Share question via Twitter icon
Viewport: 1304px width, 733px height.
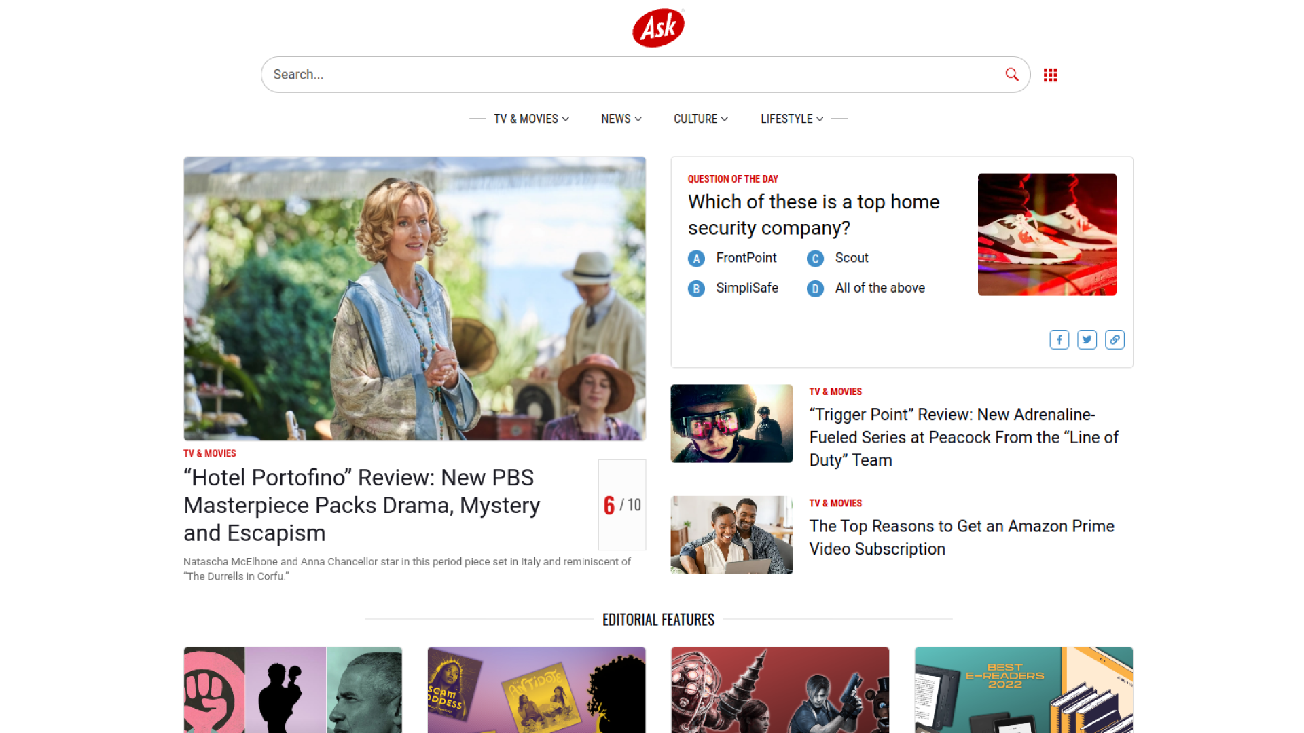[x=1087, y=340]
